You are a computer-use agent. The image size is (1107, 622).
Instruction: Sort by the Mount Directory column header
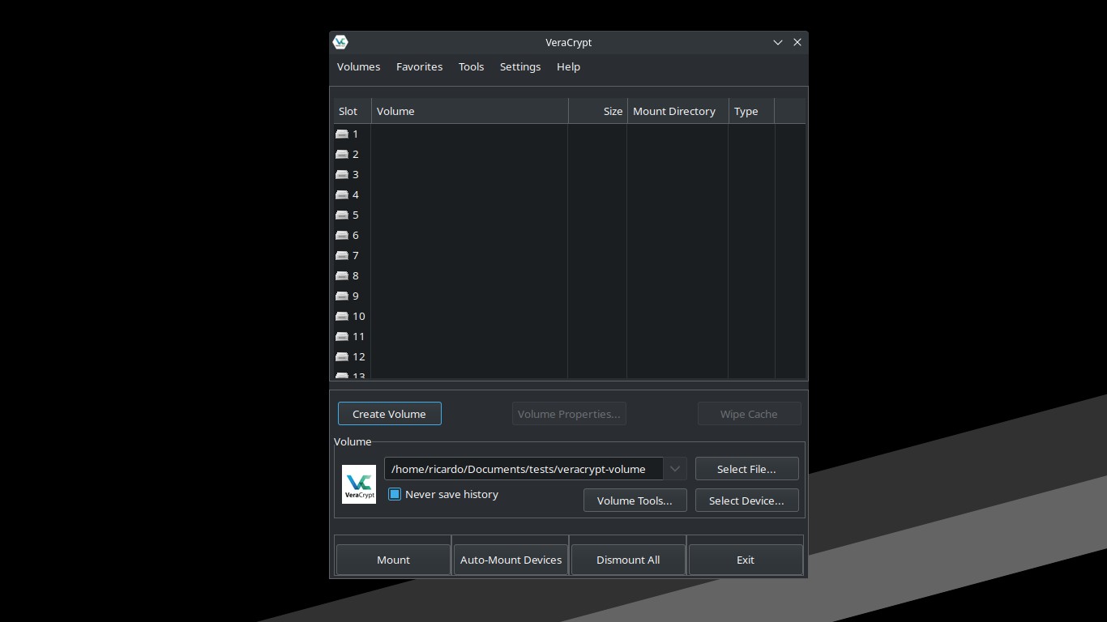click(678, 111)
